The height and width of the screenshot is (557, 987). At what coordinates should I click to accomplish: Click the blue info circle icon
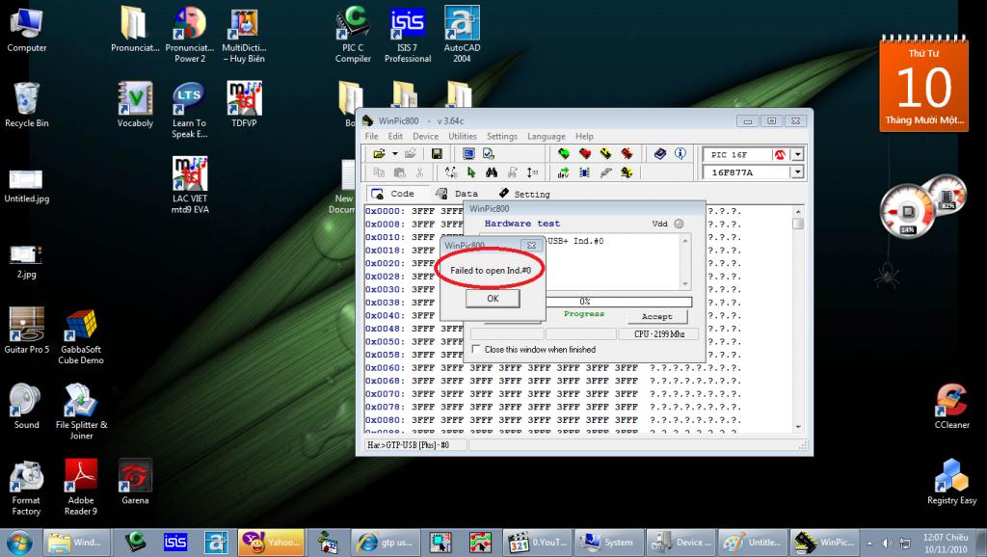tap(680, 153)
